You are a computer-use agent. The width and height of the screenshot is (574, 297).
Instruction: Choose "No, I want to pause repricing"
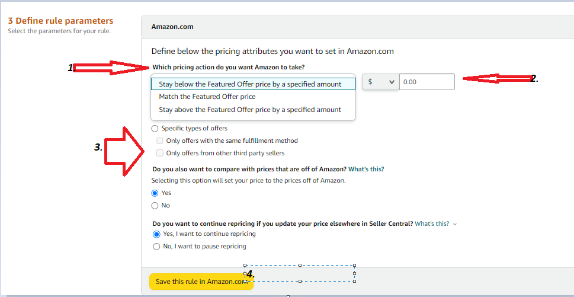coord(156,247)
